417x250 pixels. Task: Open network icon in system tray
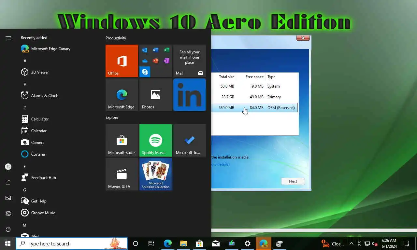click(x=367, y=243)
